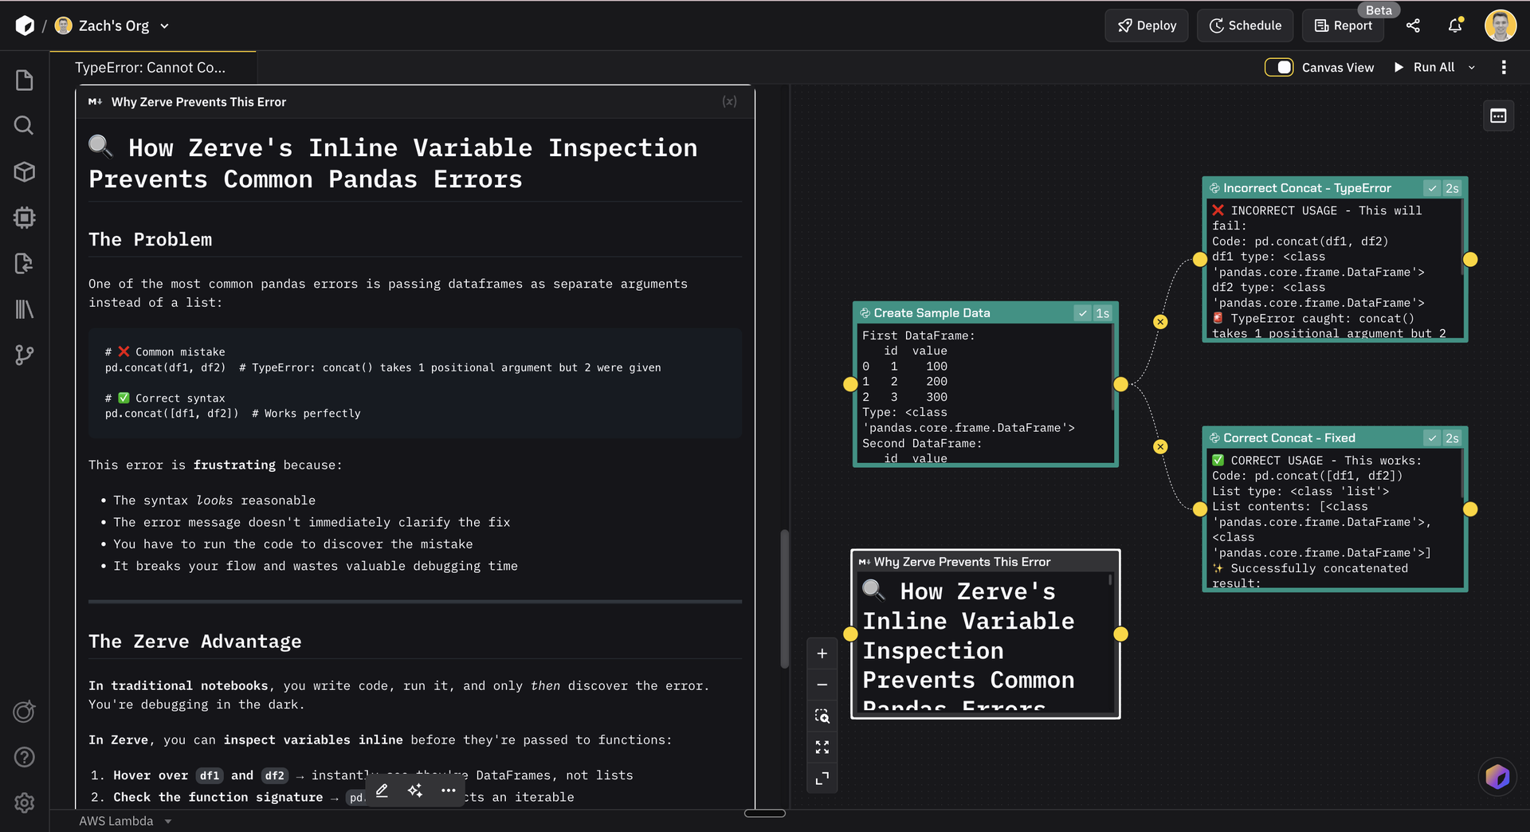Toggle Canvas View off

click(1279, 67)
